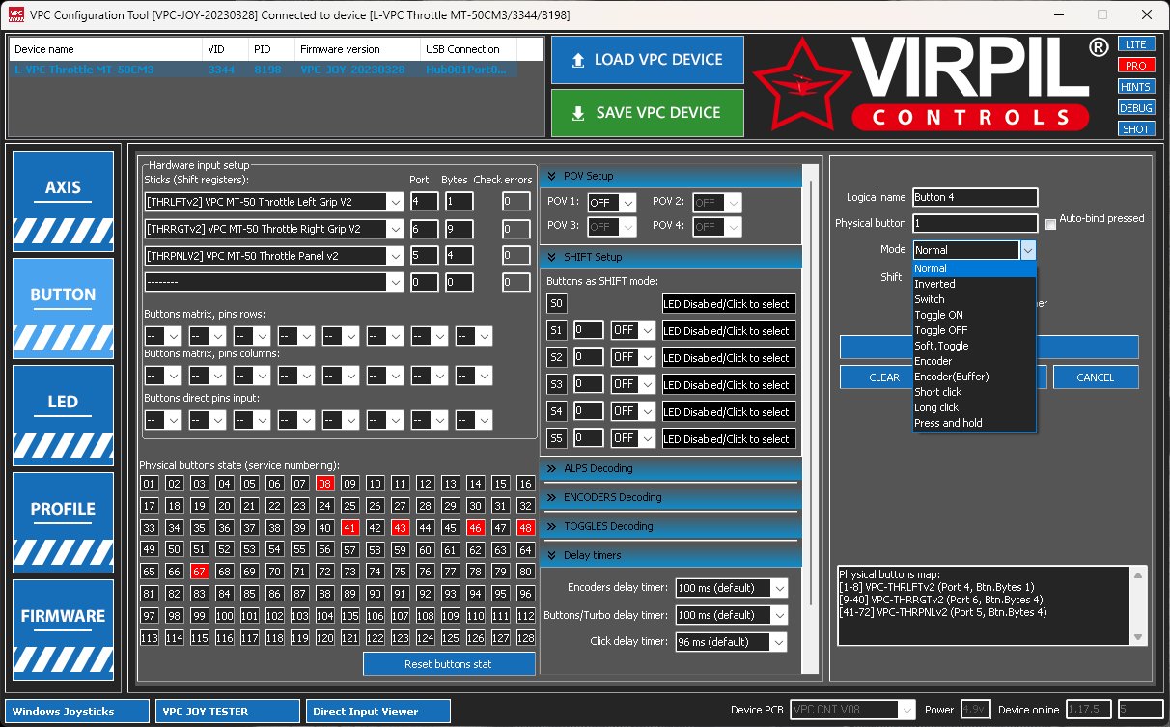This screenshot has height=727, width=1170.
Task: Click S5 LED Disabled selector
Action: pyautogui.click(x=729, y=439)
